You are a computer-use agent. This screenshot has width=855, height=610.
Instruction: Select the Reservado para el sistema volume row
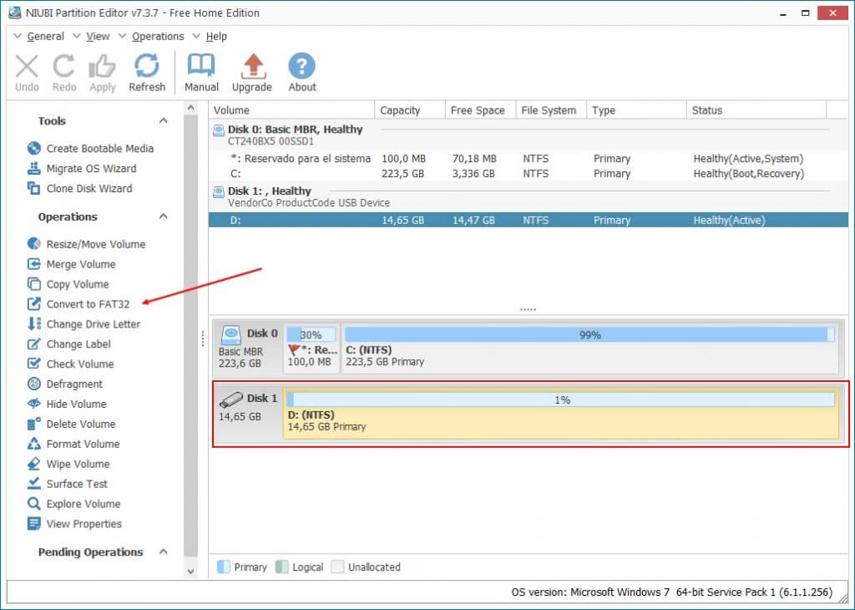[529, 159]
